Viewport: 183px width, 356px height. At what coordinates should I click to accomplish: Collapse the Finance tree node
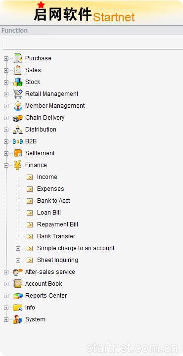[x=6, y=165]
